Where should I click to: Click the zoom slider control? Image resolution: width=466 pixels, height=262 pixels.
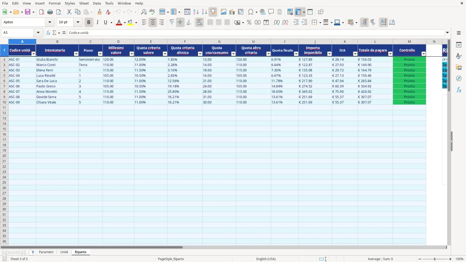tap(435, 259)
